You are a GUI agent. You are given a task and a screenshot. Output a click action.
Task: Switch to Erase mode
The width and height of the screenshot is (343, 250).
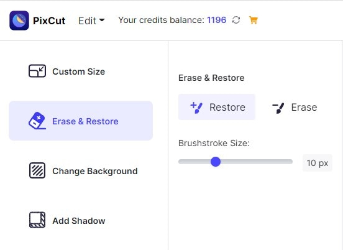295,107
